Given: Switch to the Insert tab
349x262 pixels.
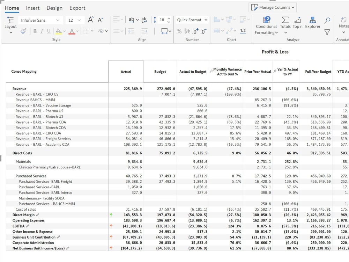Looking at the screenshot, I should tap(33, 8).
